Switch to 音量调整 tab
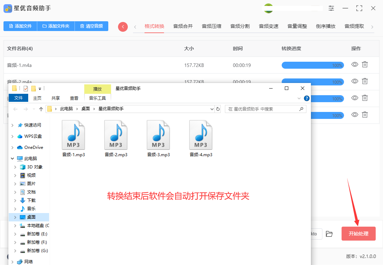The width and height of the screenshot is (383, 265). (297, 26)
